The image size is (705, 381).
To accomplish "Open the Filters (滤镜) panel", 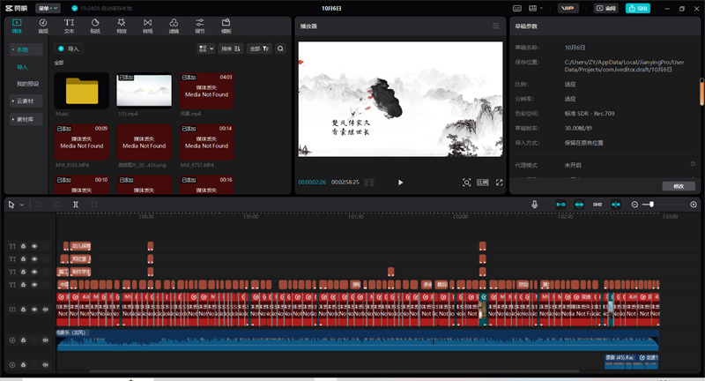I will point(174,25).
